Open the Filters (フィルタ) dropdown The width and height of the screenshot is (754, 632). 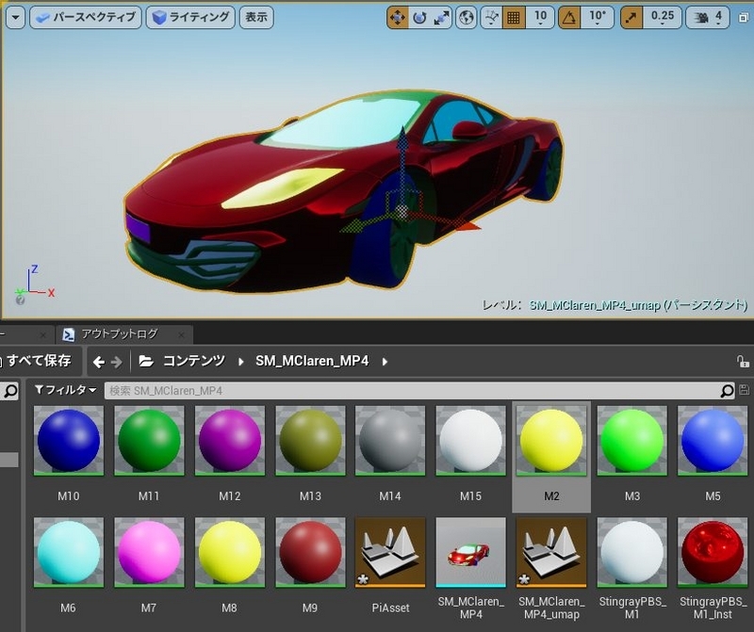coord(65,390)
